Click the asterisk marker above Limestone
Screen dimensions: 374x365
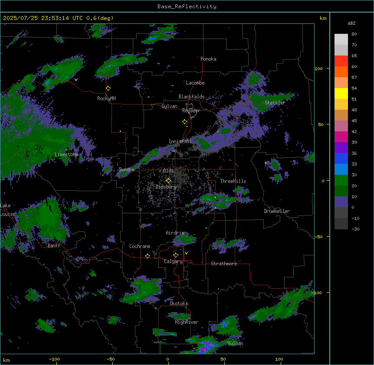pyautogui.click(x=67, y=150)
